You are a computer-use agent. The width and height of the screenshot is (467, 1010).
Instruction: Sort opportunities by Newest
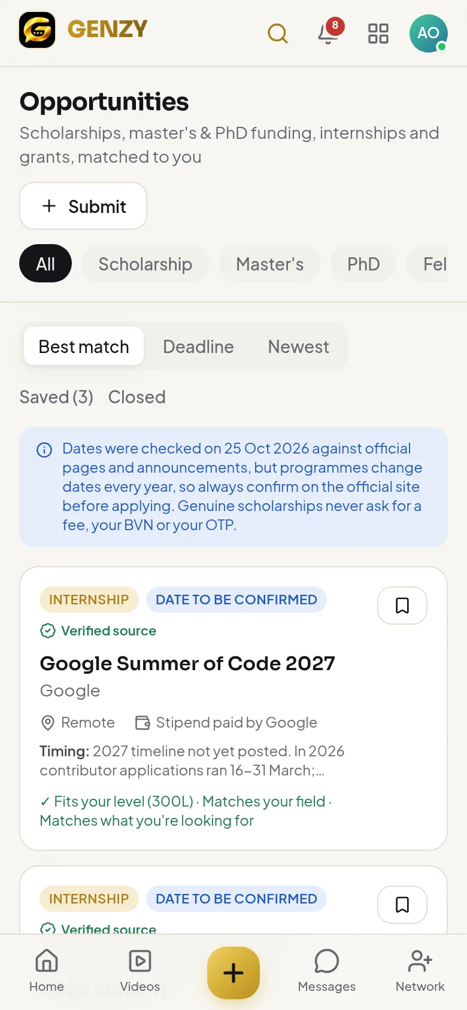298,346
